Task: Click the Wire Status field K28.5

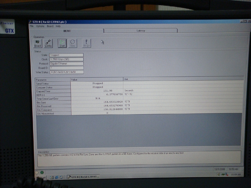Action: (x=67, y=72)
